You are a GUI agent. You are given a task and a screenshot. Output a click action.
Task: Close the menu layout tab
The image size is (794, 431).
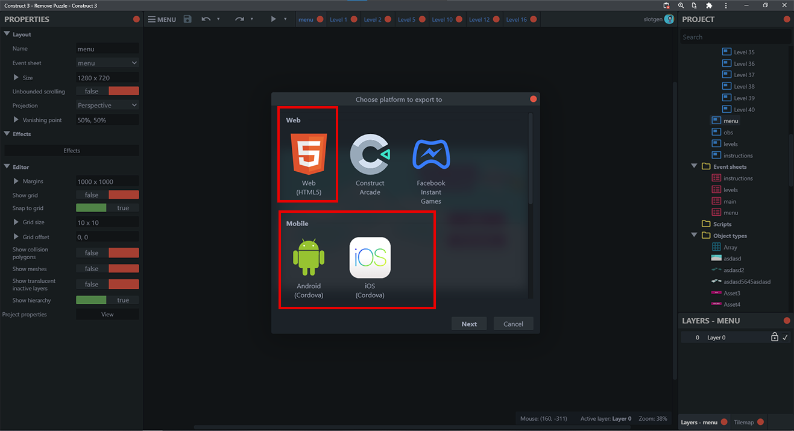pos(320,19)
